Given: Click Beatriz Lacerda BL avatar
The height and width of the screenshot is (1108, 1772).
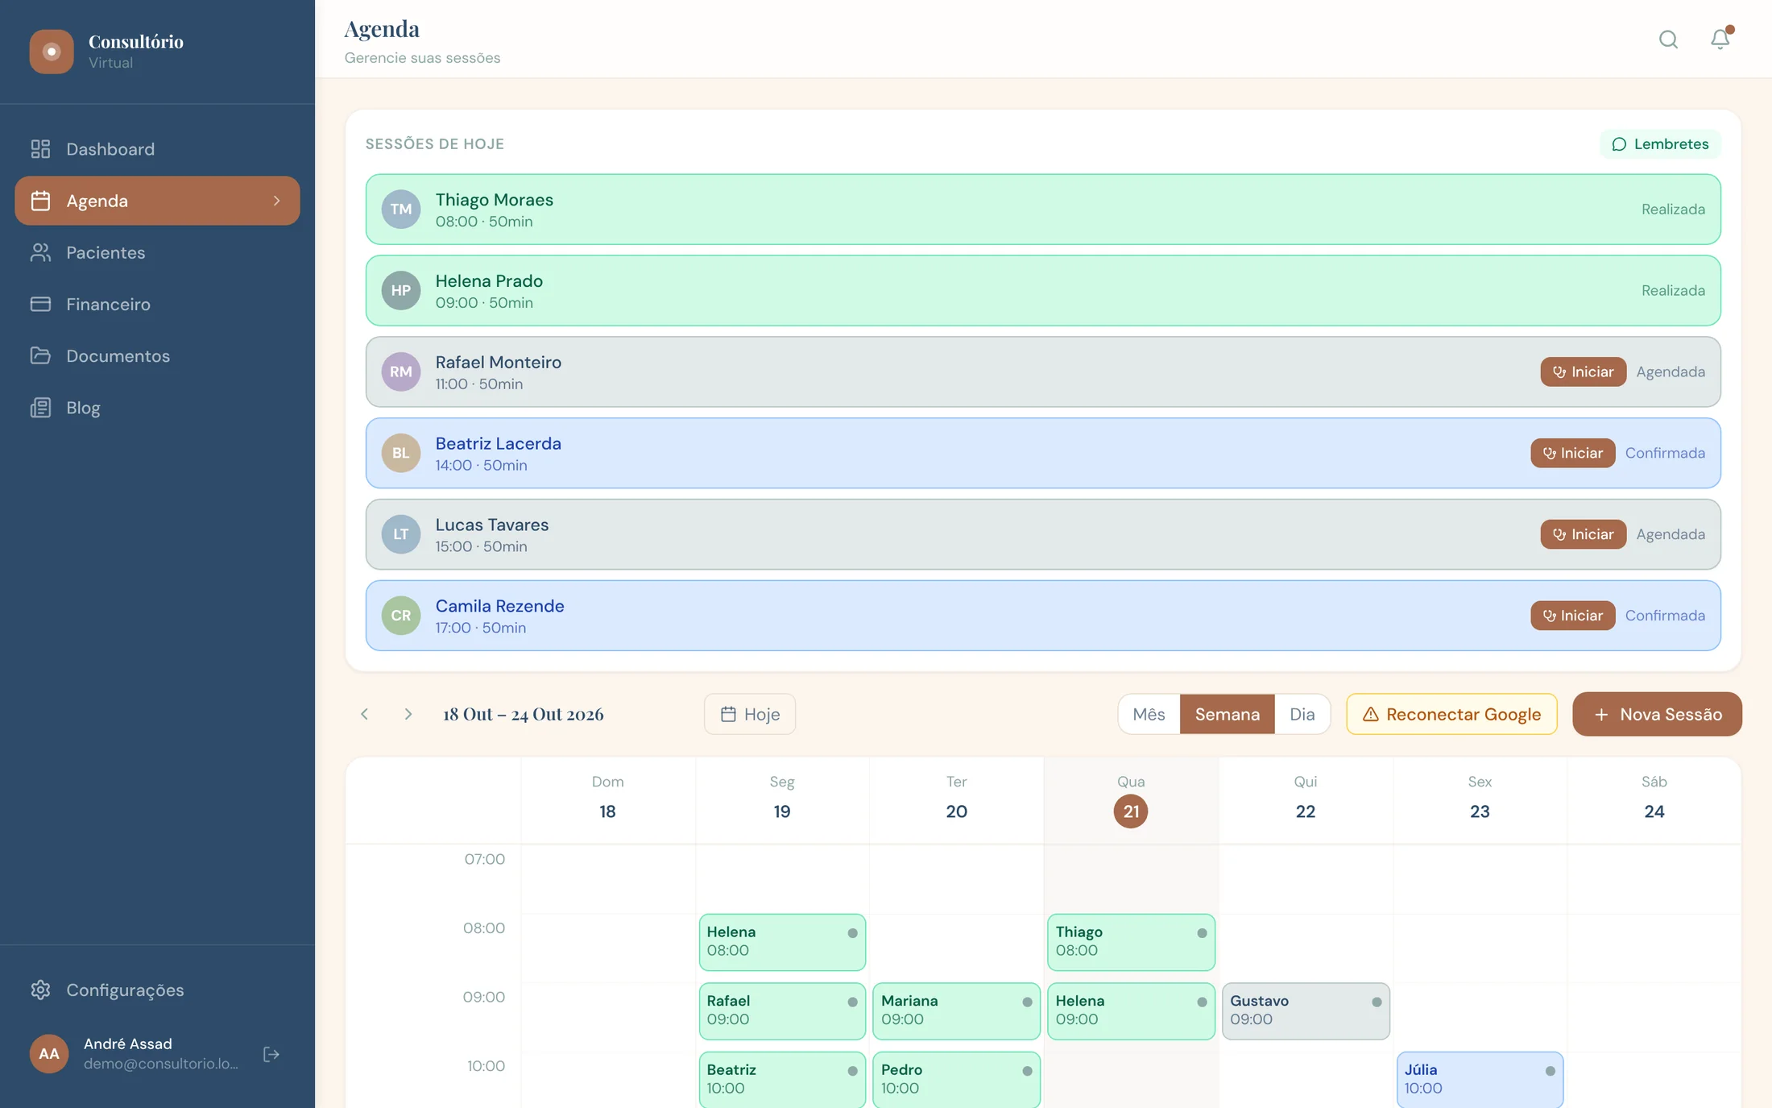Looking at the screenshot, I should [x=401, y=453].
